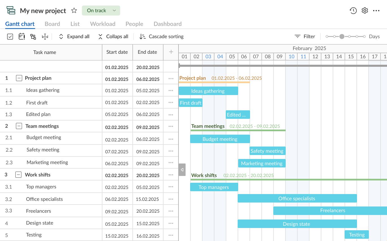Click the Cascade sorting button
This screenshot has height=241, width=387.
pyautogui.click(x=162, y=36)
